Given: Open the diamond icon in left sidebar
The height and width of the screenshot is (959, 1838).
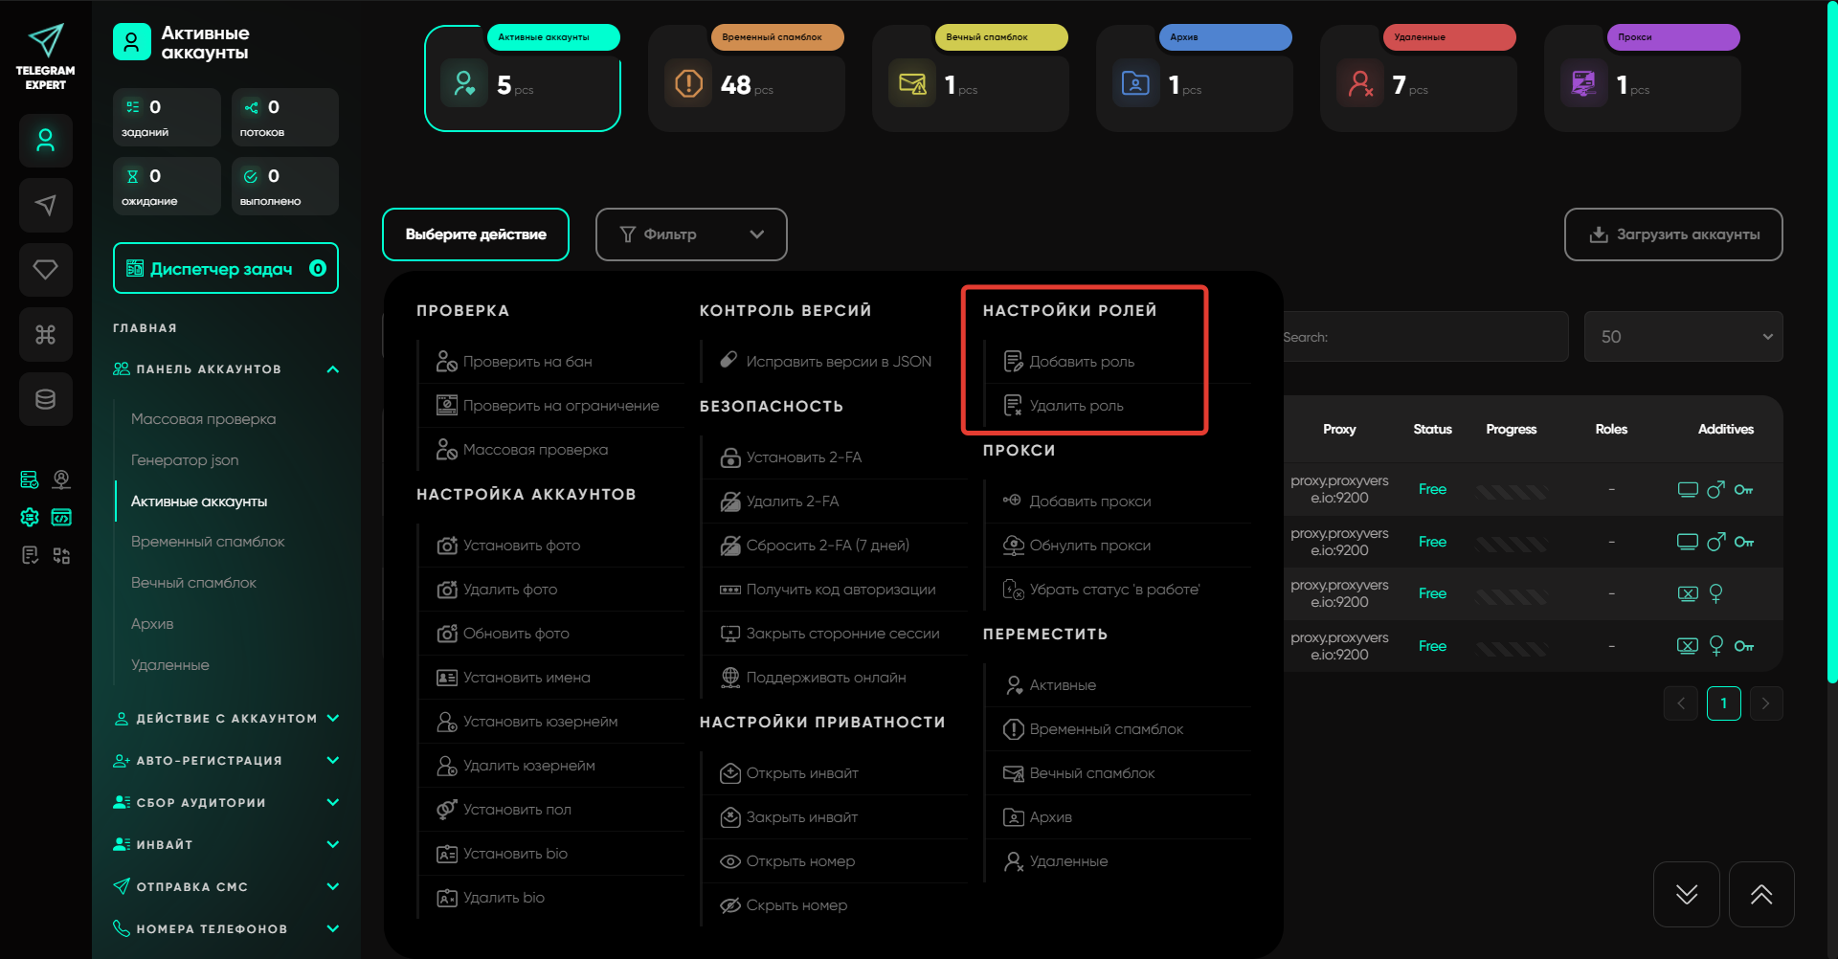Looking at the screenshot, I should (x=45, y=270).
